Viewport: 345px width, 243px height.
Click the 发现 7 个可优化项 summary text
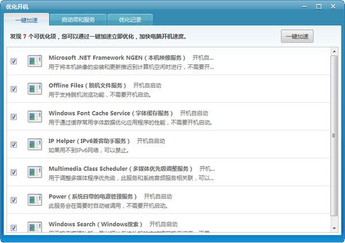coord(98,37)
